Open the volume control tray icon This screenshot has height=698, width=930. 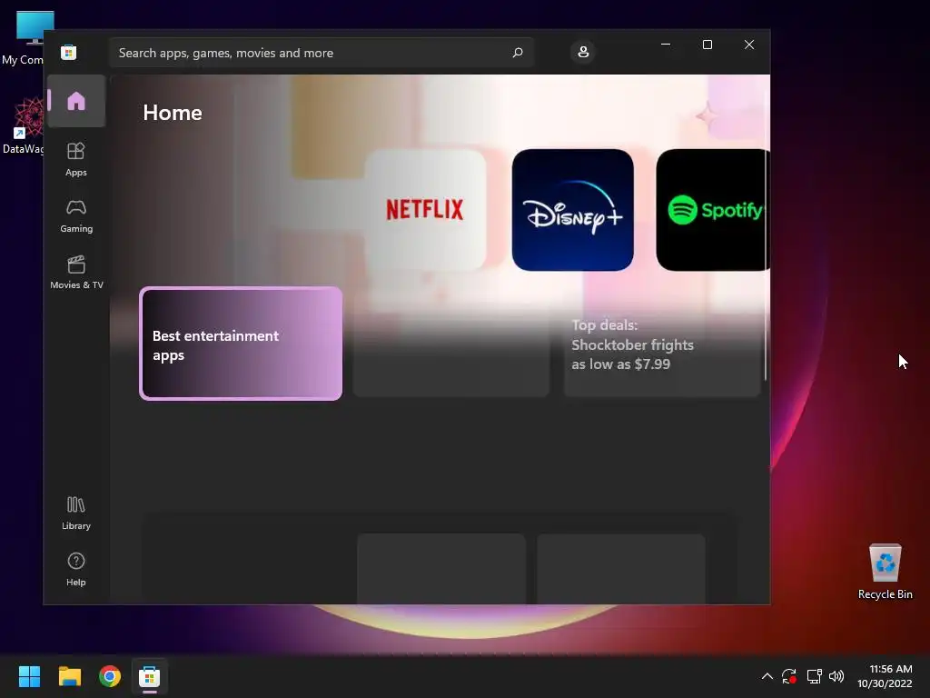(x=836, y=676)
